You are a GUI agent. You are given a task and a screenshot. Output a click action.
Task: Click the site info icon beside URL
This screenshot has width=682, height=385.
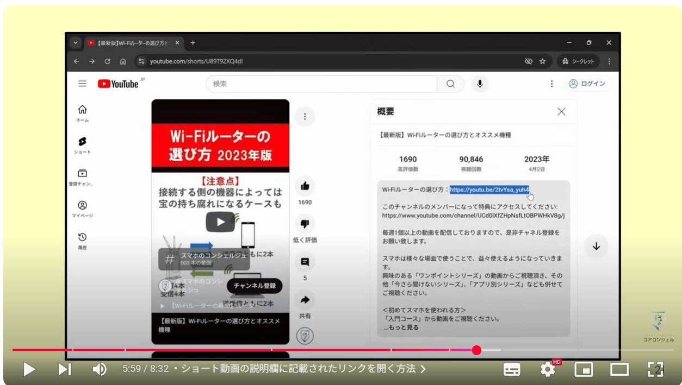(141, 61)
